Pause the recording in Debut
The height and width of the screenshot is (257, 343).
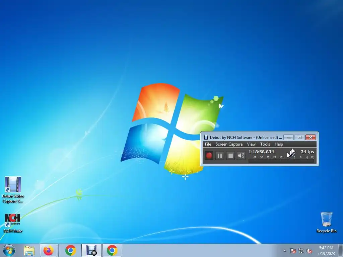[x=220, y=156]
